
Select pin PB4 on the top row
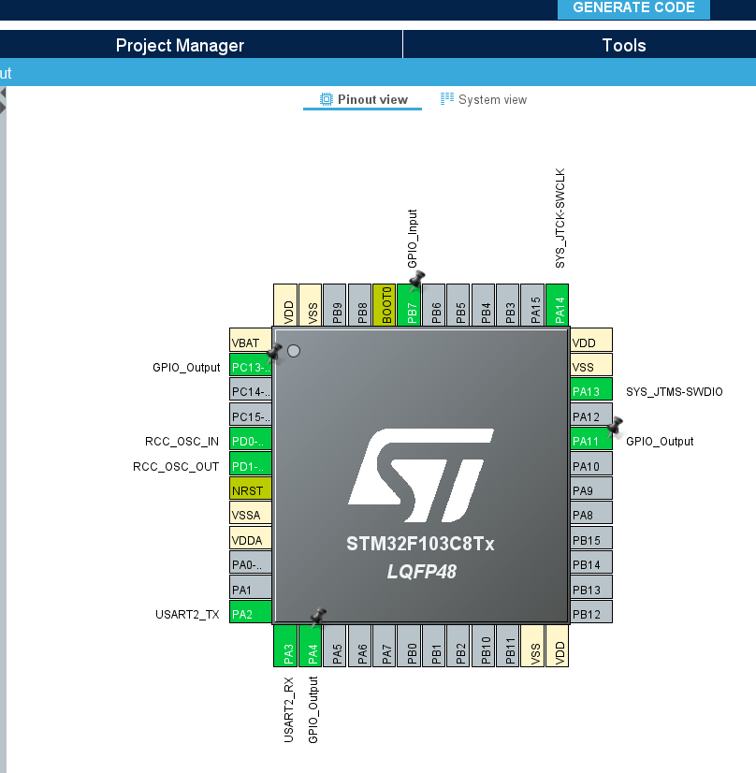483,305
